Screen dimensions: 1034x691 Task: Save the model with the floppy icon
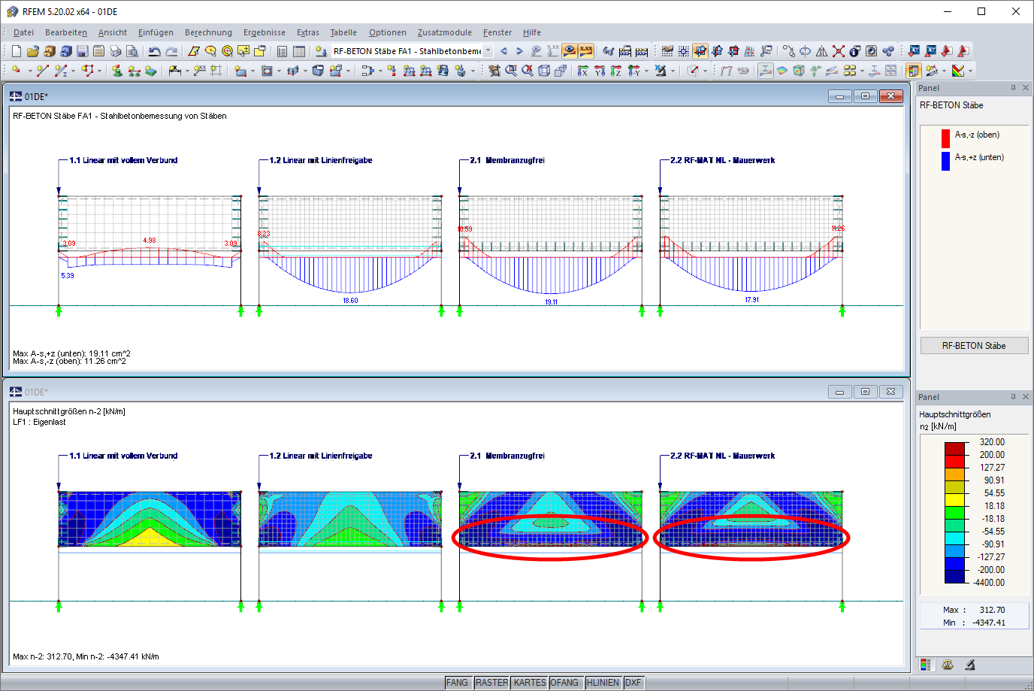click(83, 51)
